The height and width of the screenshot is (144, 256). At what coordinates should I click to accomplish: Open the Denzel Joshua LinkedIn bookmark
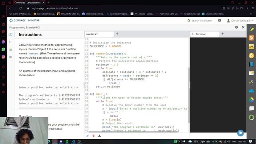tap(213, 14)
